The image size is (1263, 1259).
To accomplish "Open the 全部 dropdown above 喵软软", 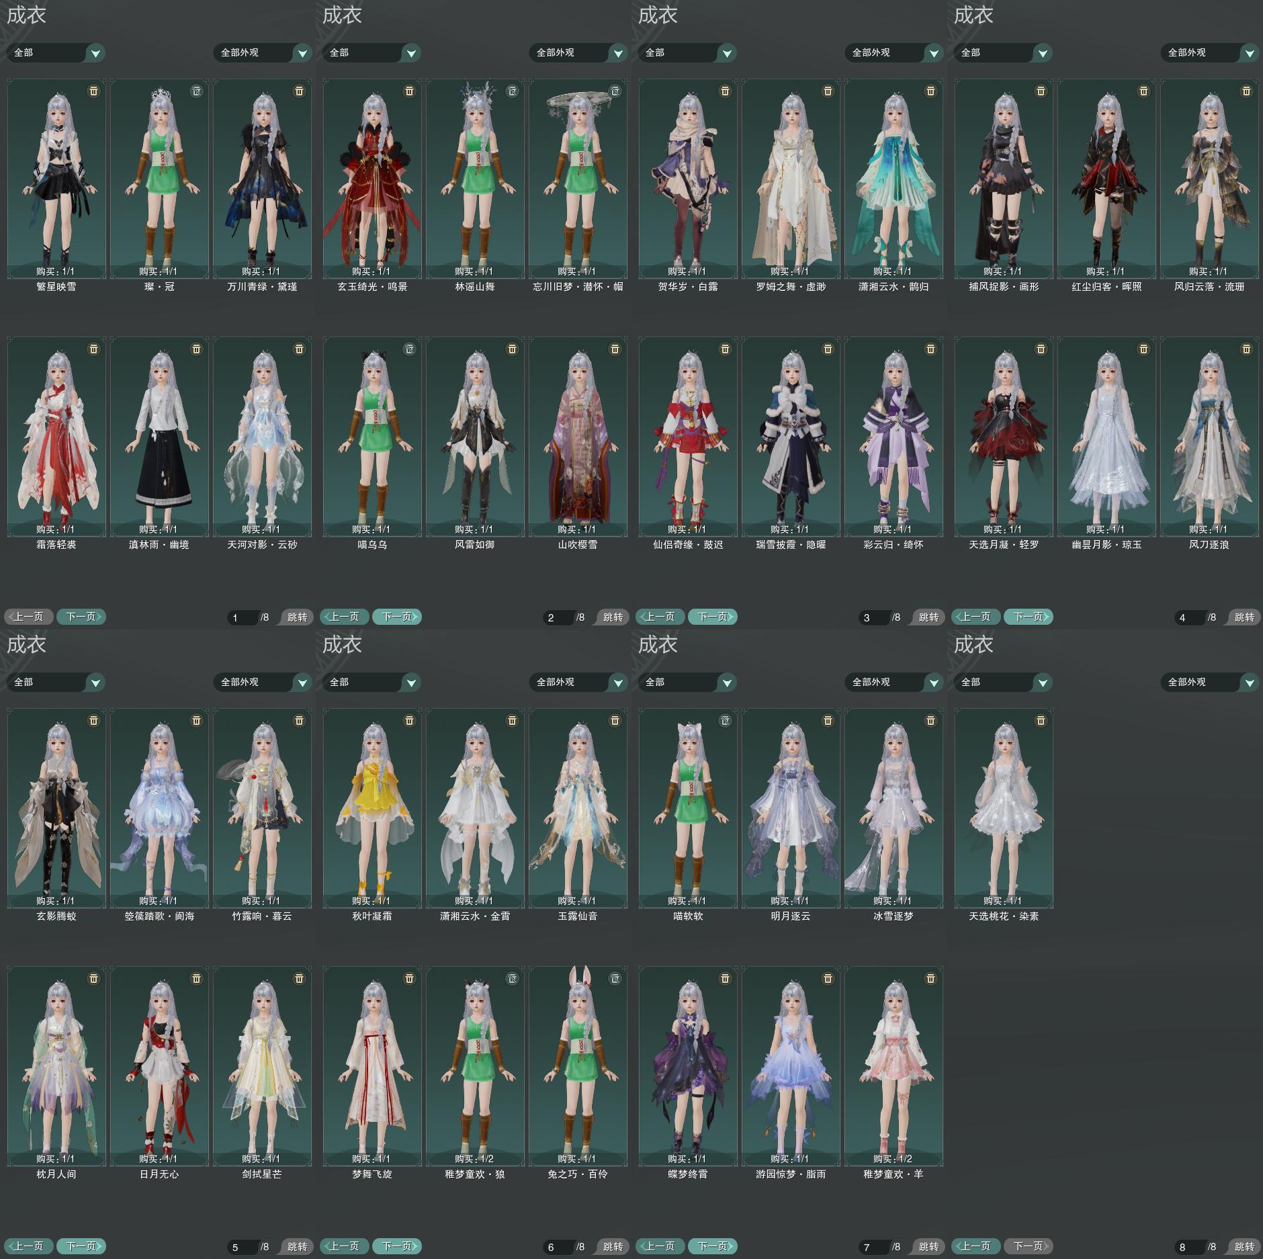I will (687, 682).
